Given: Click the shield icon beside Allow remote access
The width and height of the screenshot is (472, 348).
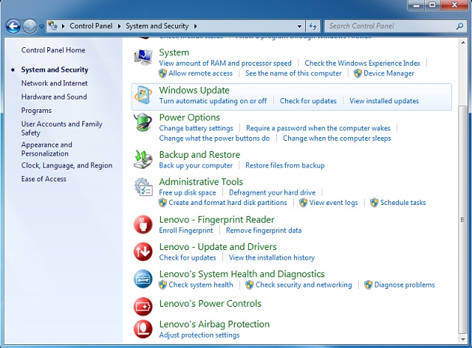Looking at the screenshot, I should coord(163,73).
